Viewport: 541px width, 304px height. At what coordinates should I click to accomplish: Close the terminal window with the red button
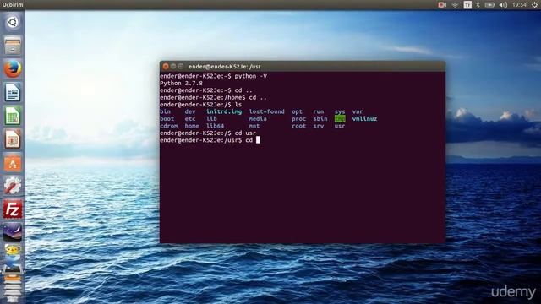click(x=166, y=66)
